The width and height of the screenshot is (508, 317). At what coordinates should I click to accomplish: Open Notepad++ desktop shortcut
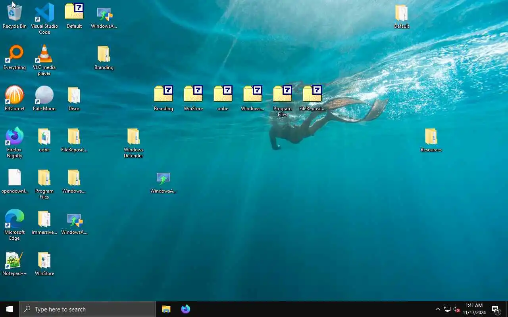point(15,264)
